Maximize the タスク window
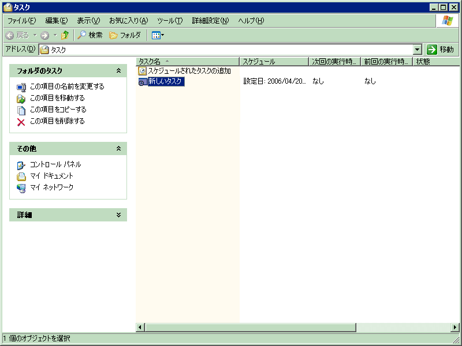This screenshot has width=462, height=346. pyautogui.click(x=443, y=7)
